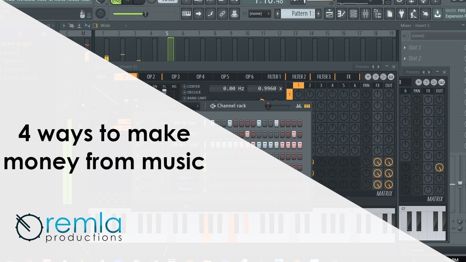Open front Sytrus help question icon
Screen dimensions: 466x262
pos(375,77)
